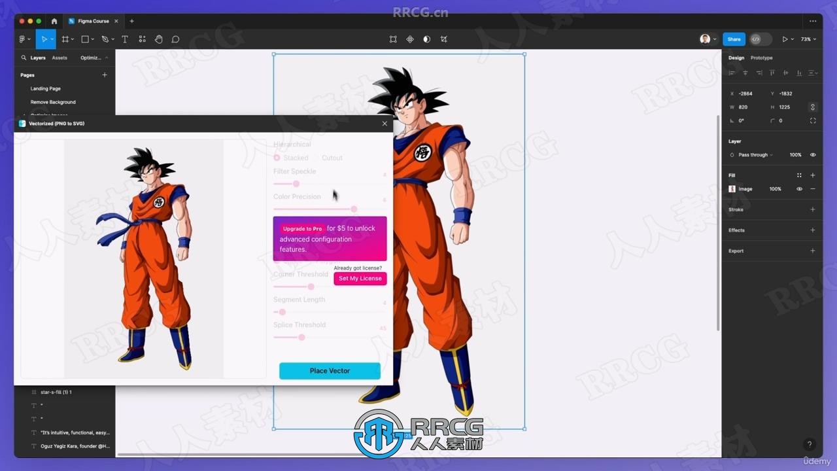The height and width of the screenshot is (471, 837).
Task: Open the Pass through blend mode dropdown
Action: [x=755, y=155]
